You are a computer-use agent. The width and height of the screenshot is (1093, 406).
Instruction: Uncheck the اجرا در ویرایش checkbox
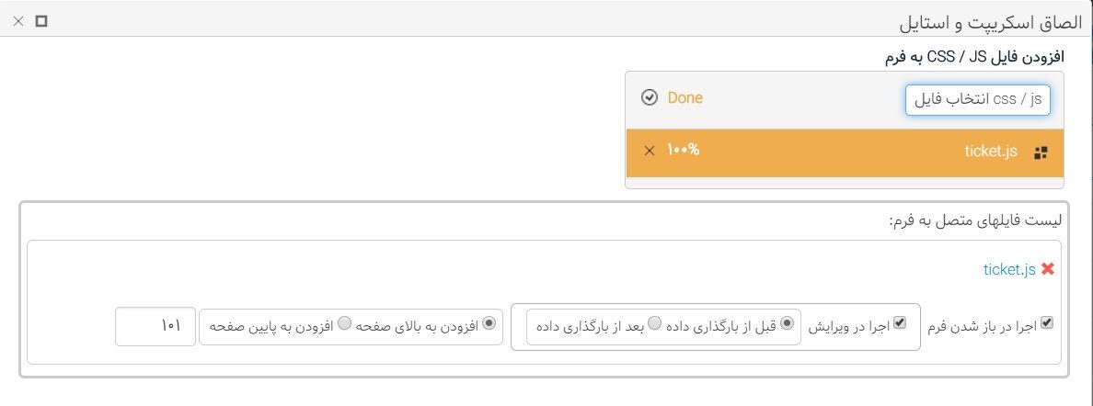900,322
